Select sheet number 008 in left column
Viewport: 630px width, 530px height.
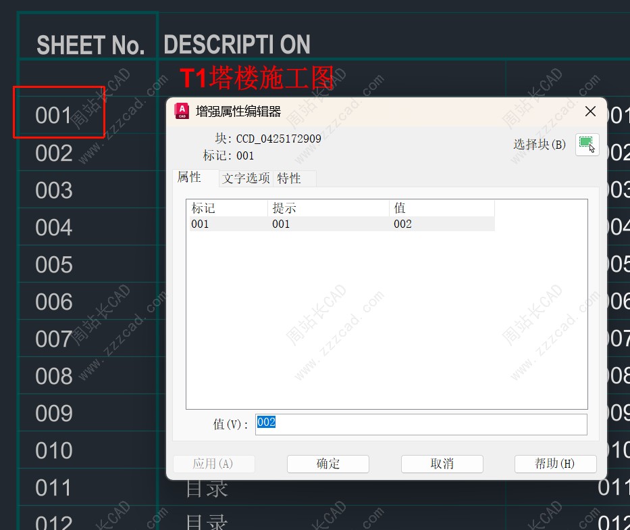54,377
